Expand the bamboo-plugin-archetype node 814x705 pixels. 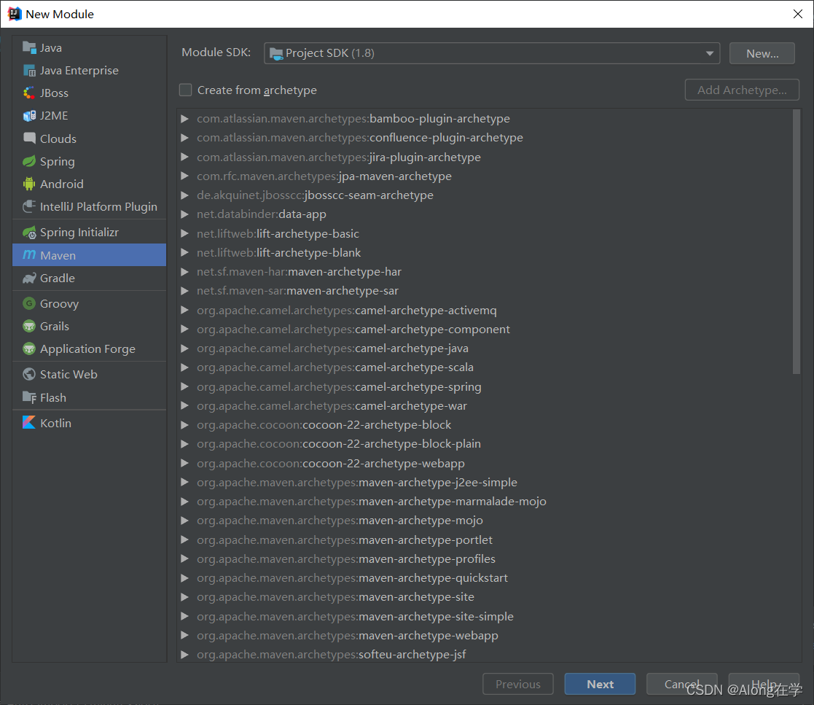(x=184, y=118)
